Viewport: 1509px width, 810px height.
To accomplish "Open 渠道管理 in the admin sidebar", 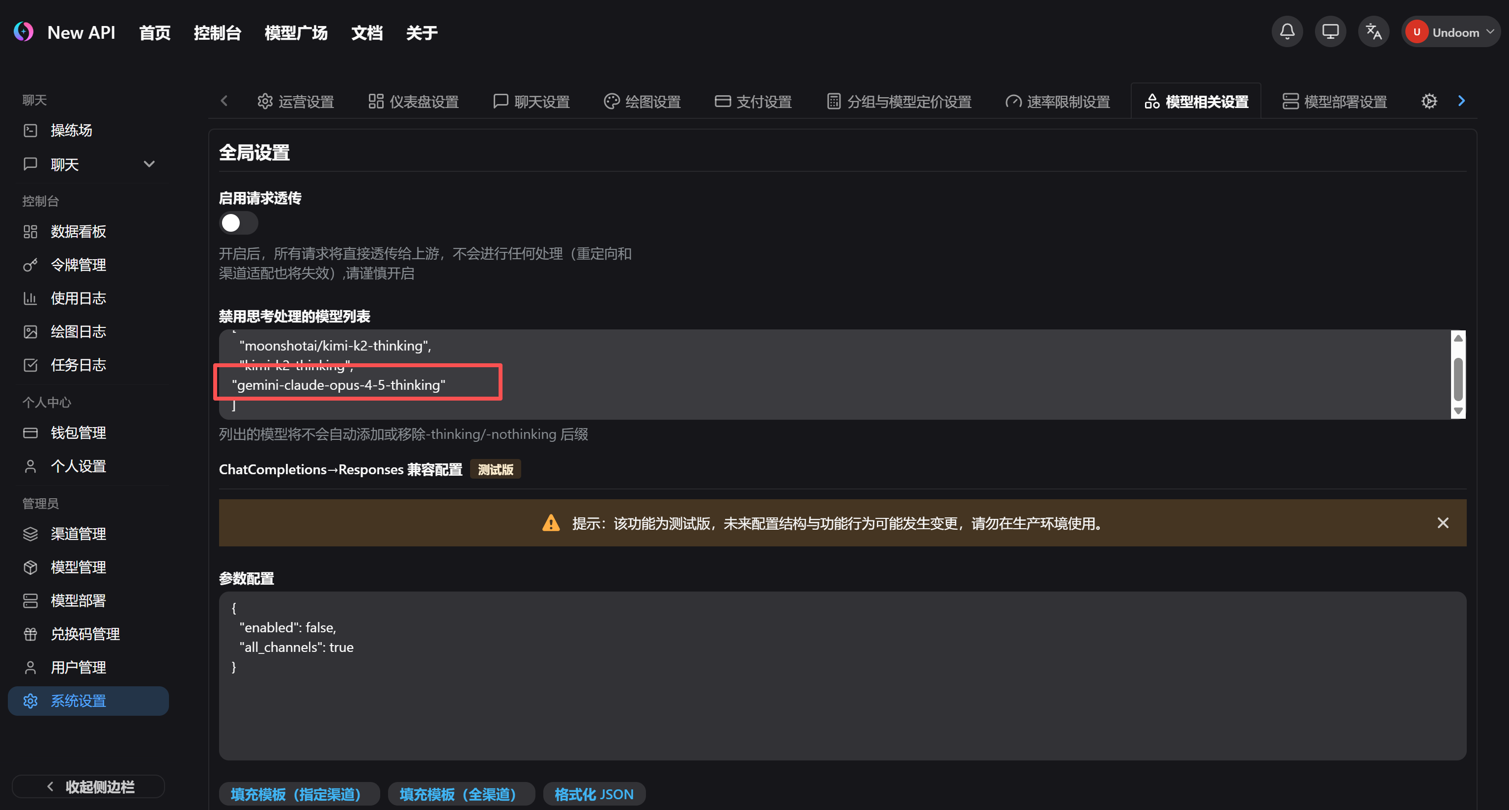I will click(79, 533).
